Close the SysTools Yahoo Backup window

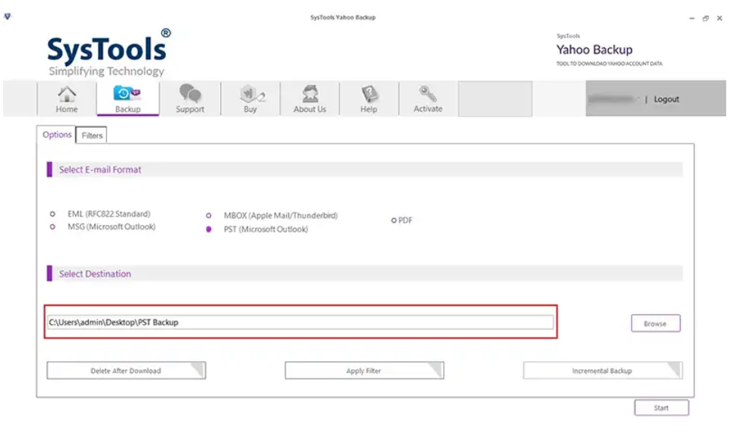(x=719, y=18)
